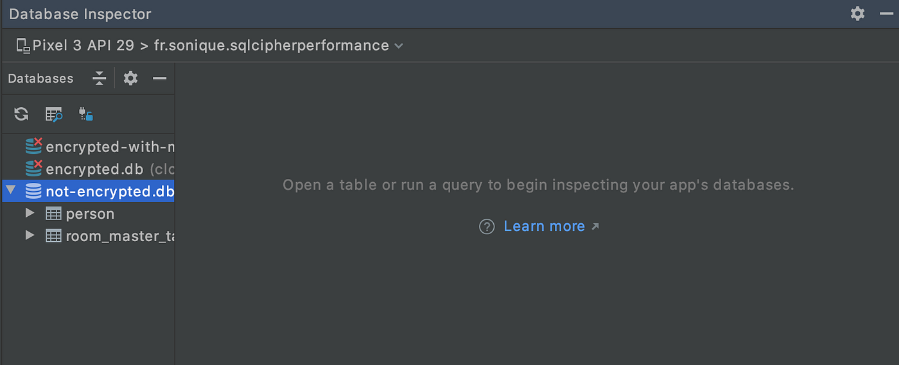Click the phone device icon
Screen dimensions: 899x365
pyautogui.click(x=23, y=46)
